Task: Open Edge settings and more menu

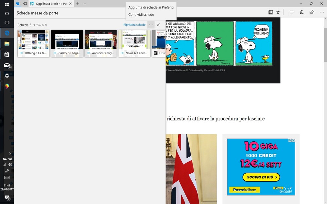Action: point(322,12)
